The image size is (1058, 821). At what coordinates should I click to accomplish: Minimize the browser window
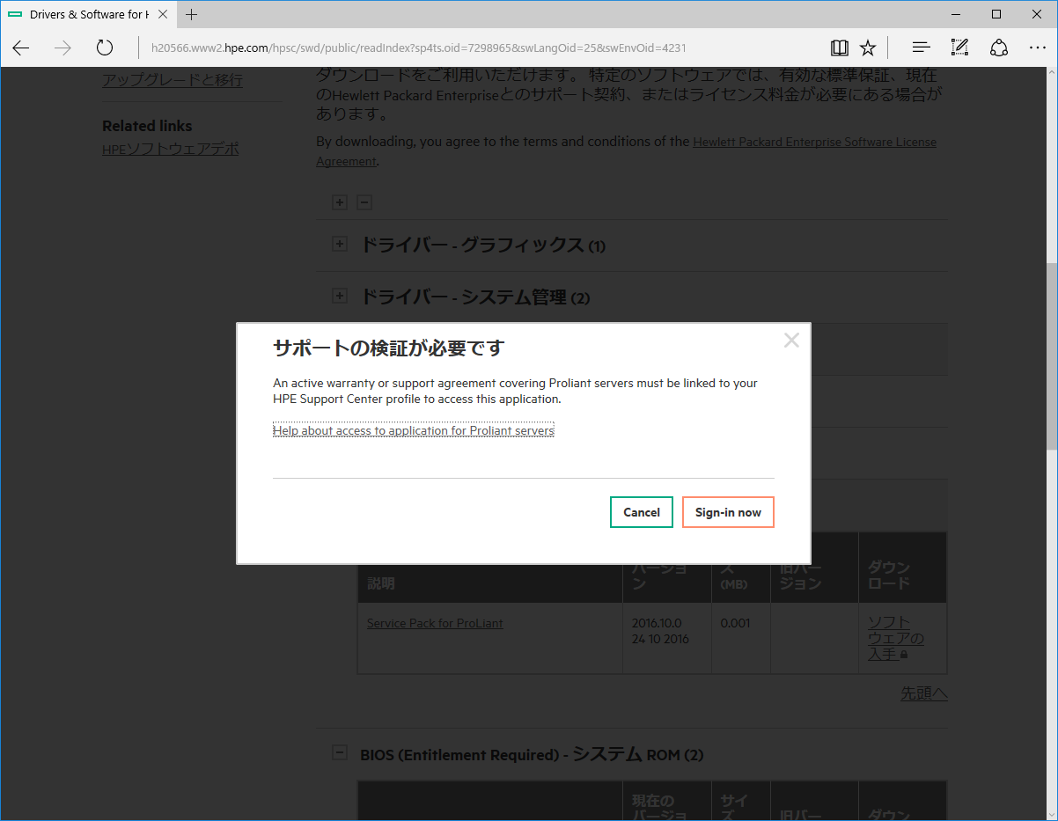tap(956, 14)
